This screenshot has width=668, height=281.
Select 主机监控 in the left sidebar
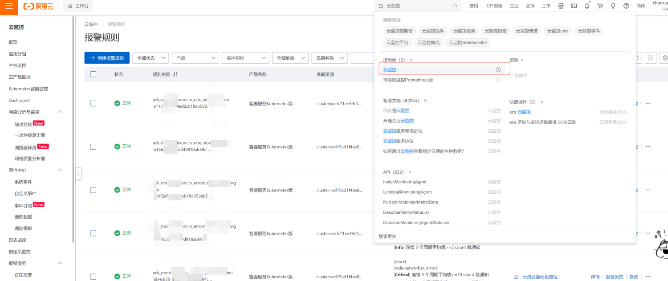(x=17, y=65)
